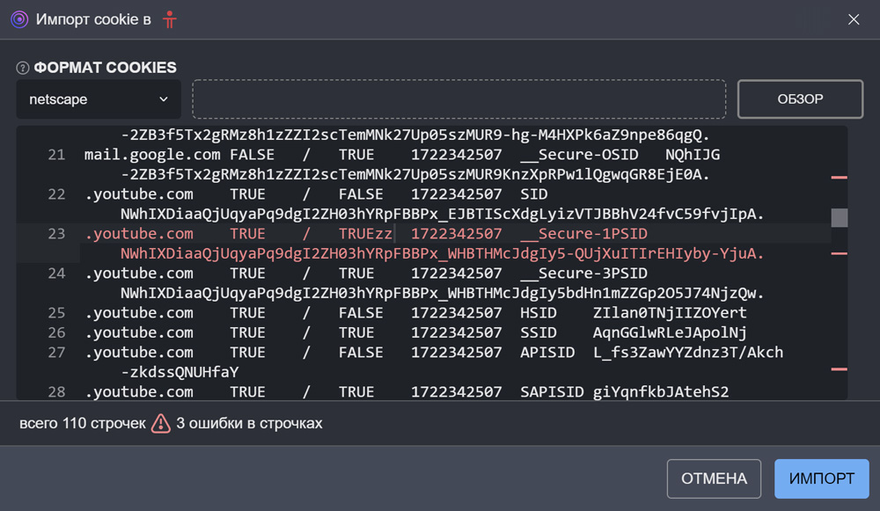Click the editor scrollbar thumb
This screenshot has width=880, height=511.
tap(839, 217)
